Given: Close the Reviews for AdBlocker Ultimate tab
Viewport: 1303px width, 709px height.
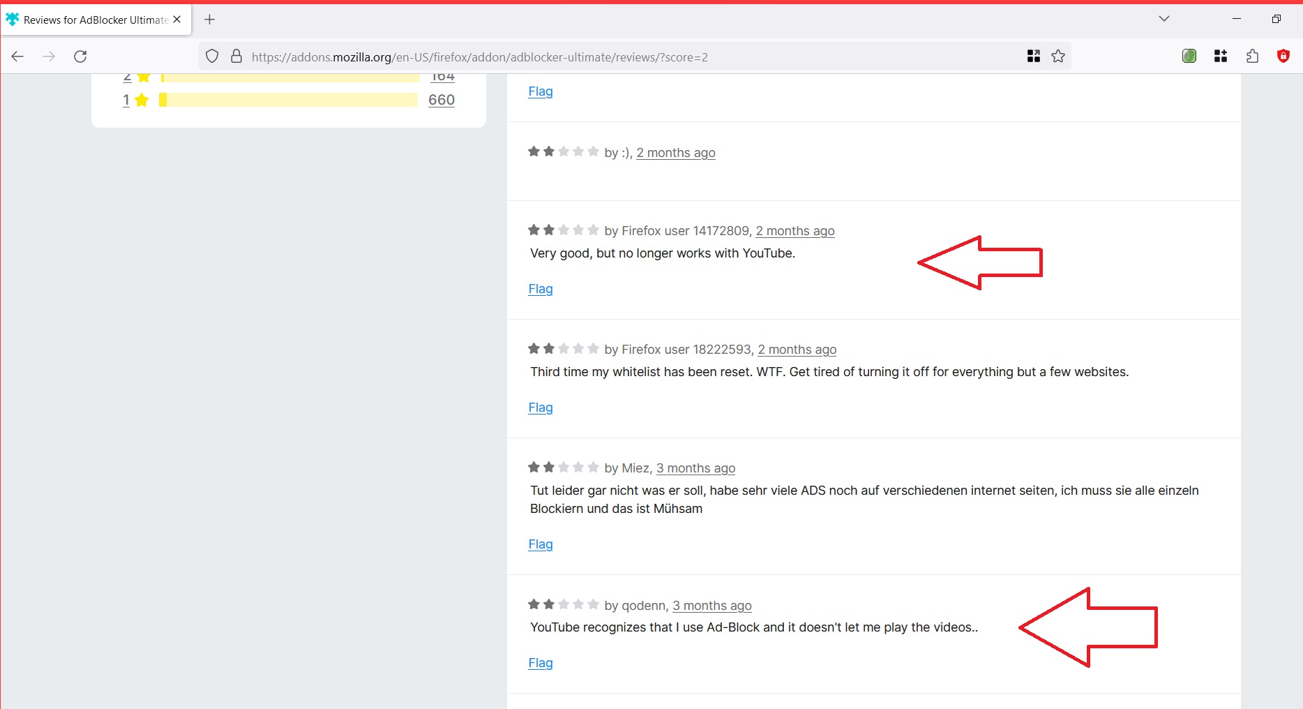Looking at the screenshot, I should point(177,20).
